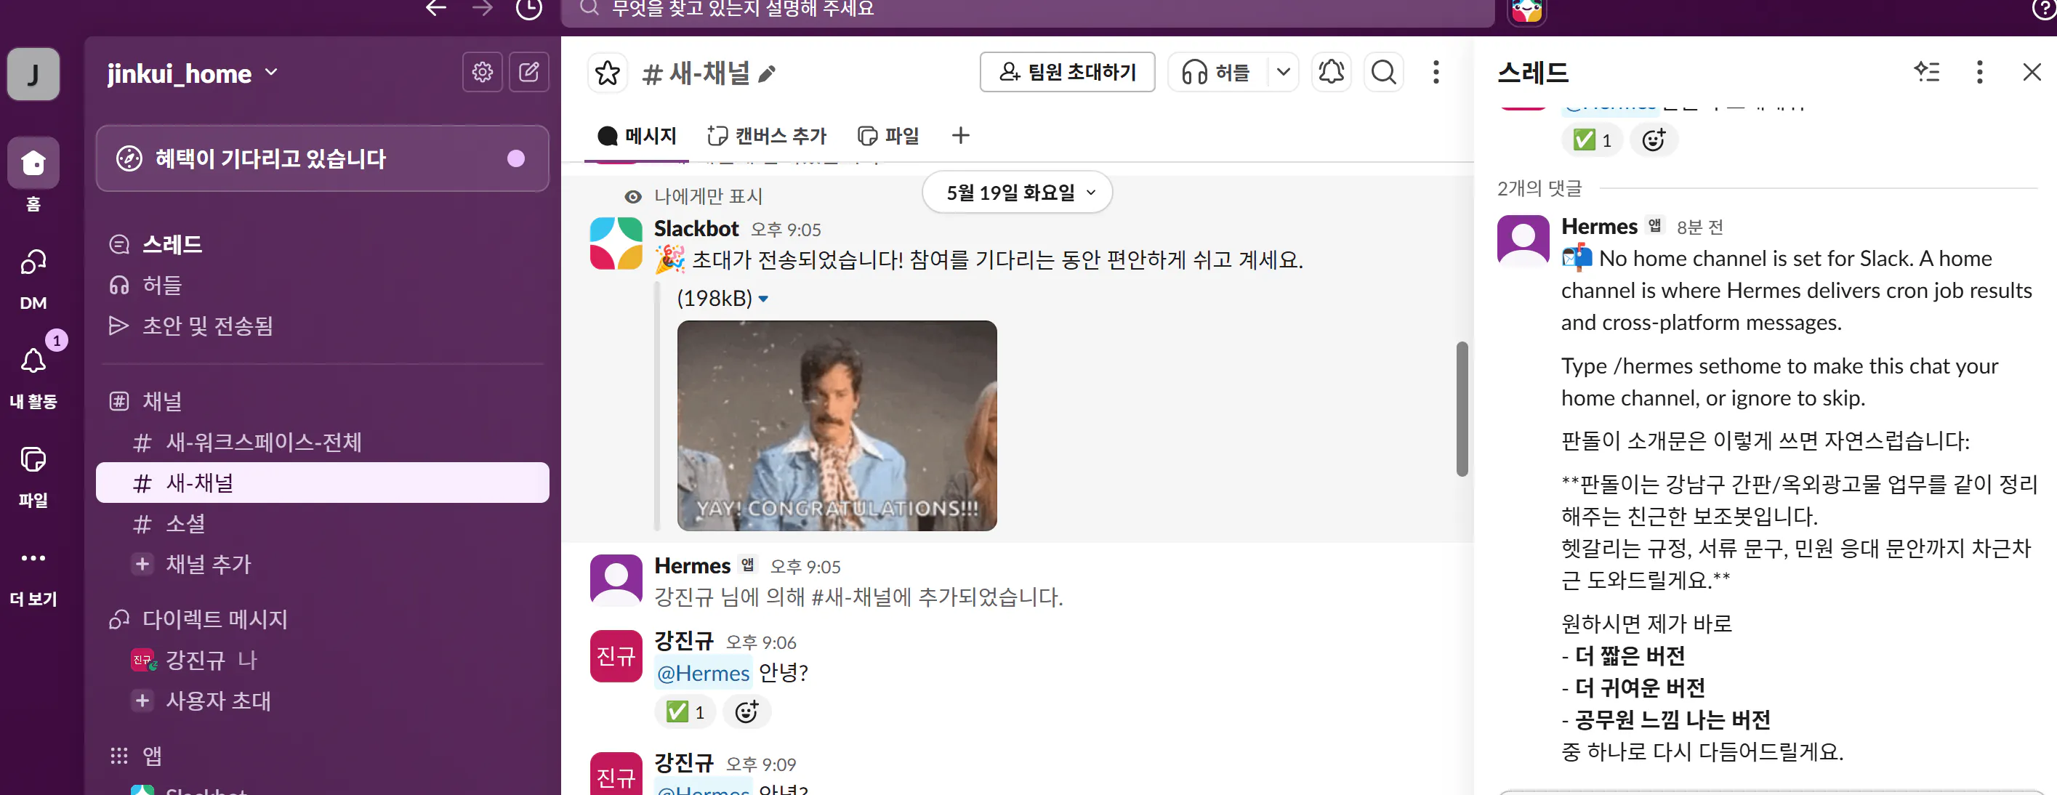Add reaction in the thread panel
This screenshot has height=795, width=2057.
coord(1654,140)
